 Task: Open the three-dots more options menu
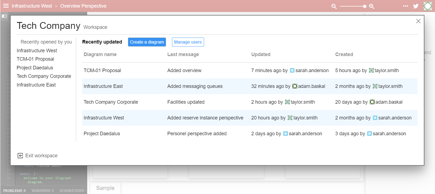coord(406,6)
